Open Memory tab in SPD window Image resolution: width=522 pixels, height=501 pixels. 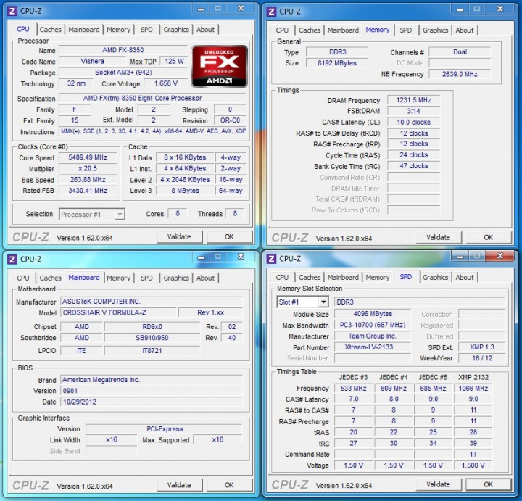tap(378, 277)
